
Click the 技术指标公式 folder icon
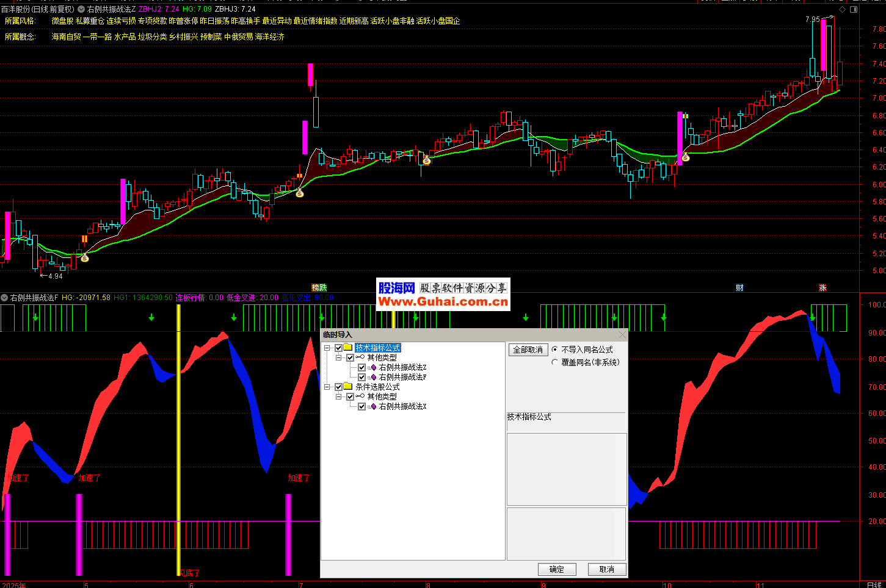point(348,348)
